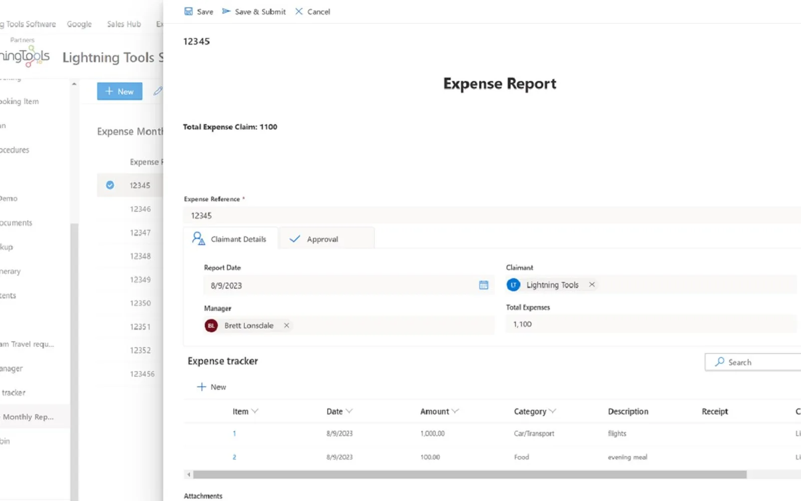Open the Report Date calendar picker
This screenshot has width=801, height=501.
coord(484,285)
